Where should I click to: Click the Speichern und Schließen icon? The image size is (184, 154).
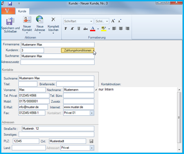point(10,21)
